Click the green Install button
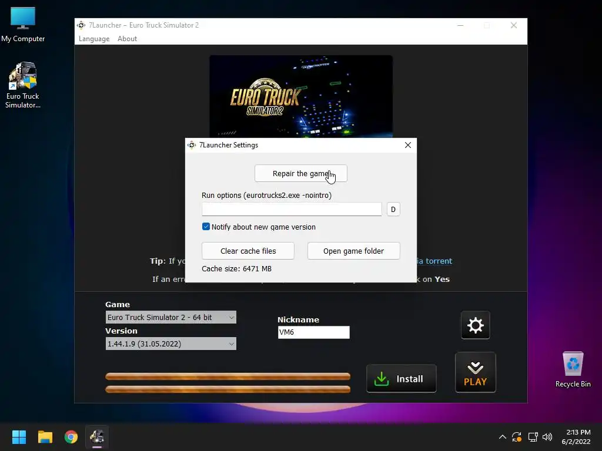The height and width of the screenshot is (451, 602). 401,379
